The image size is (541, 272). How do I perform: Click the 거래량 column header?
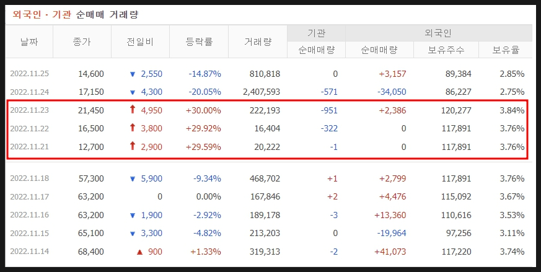coord(257,42)
